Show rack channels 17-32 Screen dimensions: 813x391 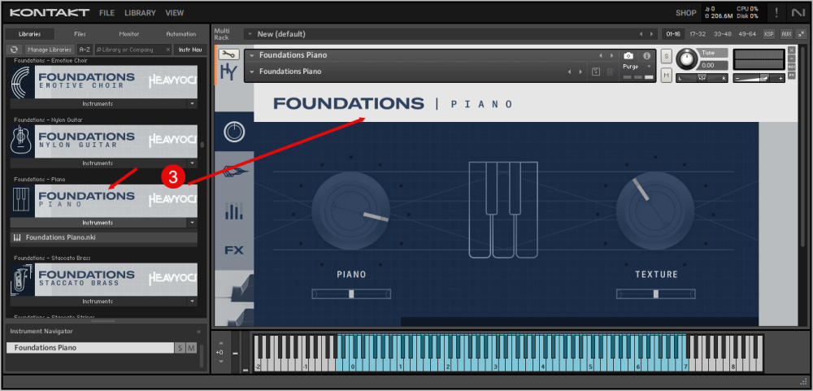(x=698, y=33)
